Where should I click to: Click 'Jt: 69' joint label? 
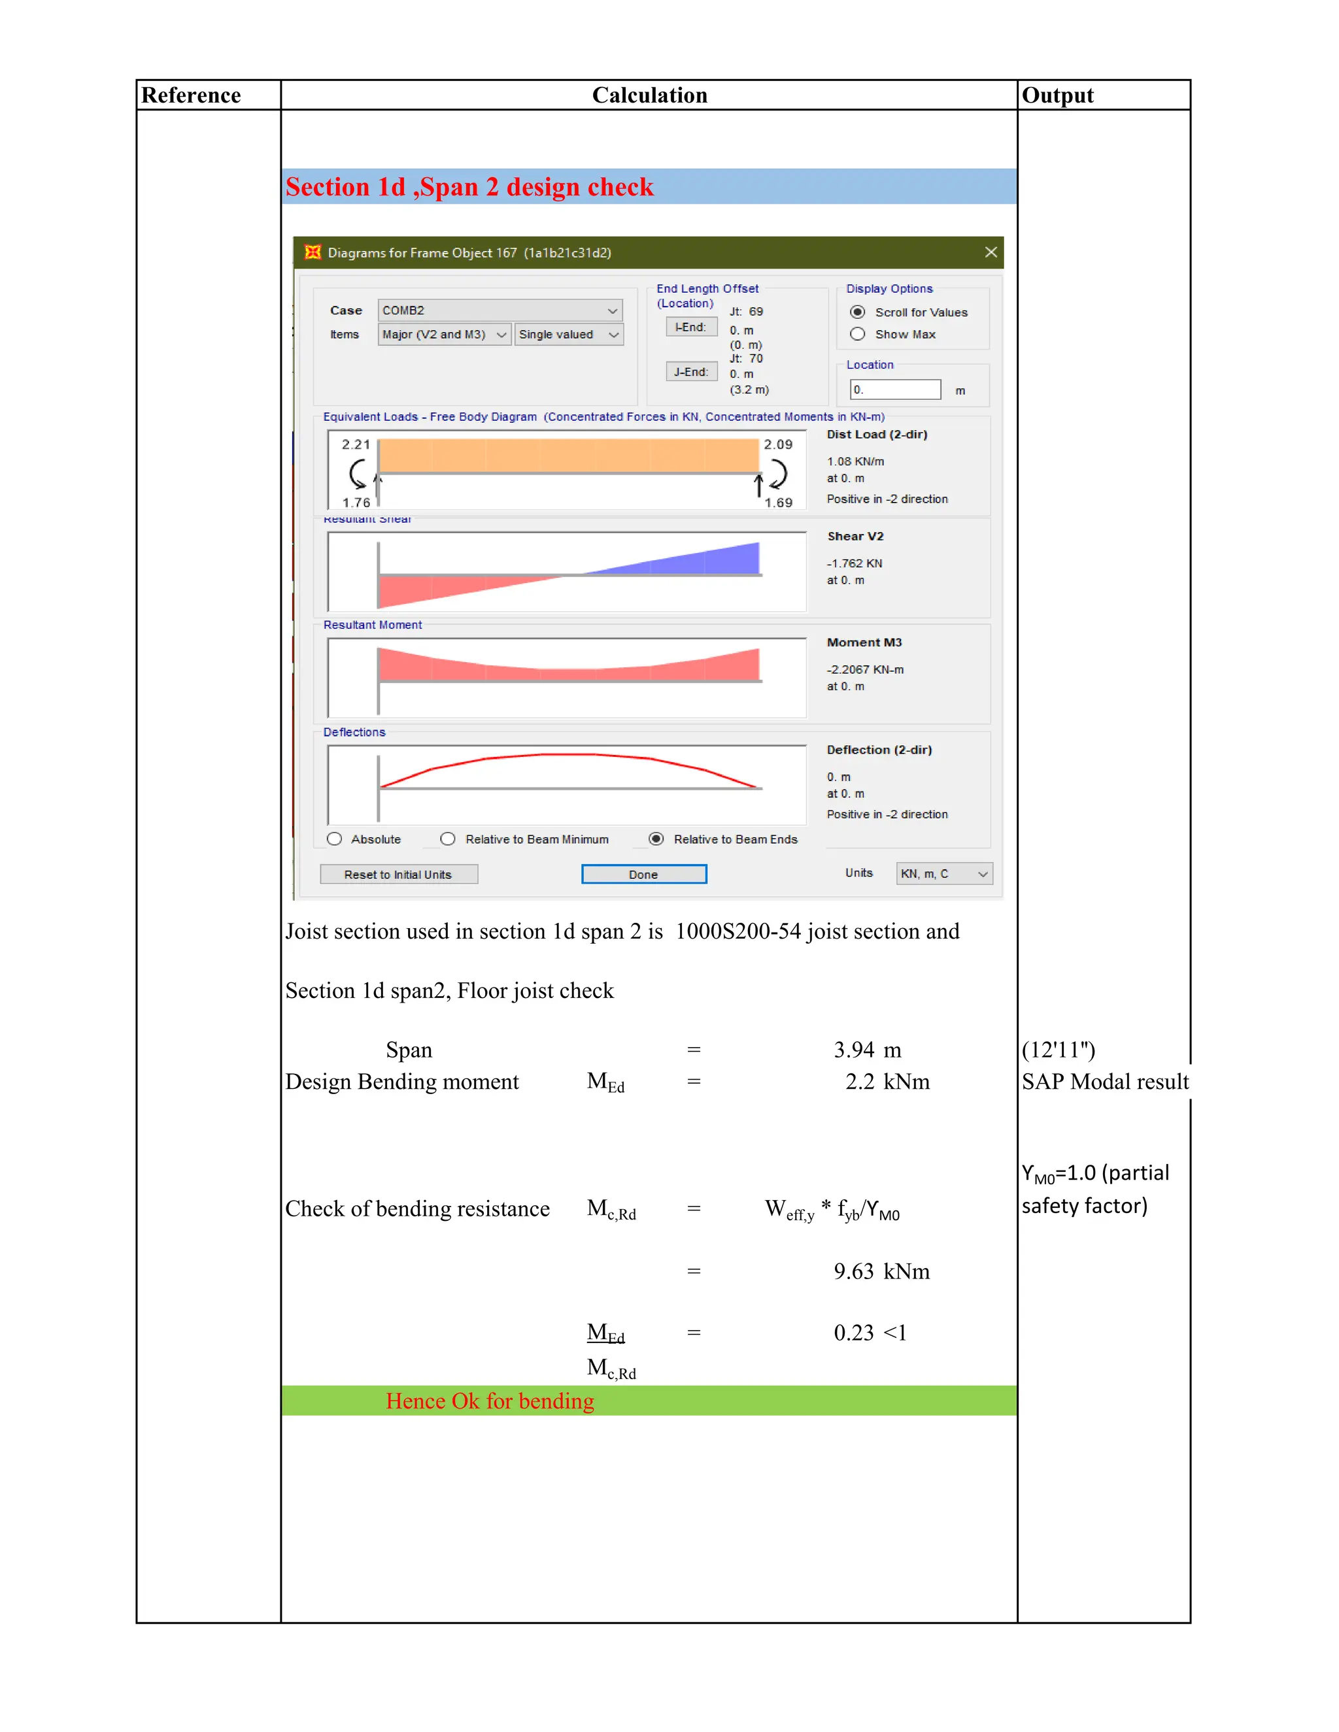747,312
